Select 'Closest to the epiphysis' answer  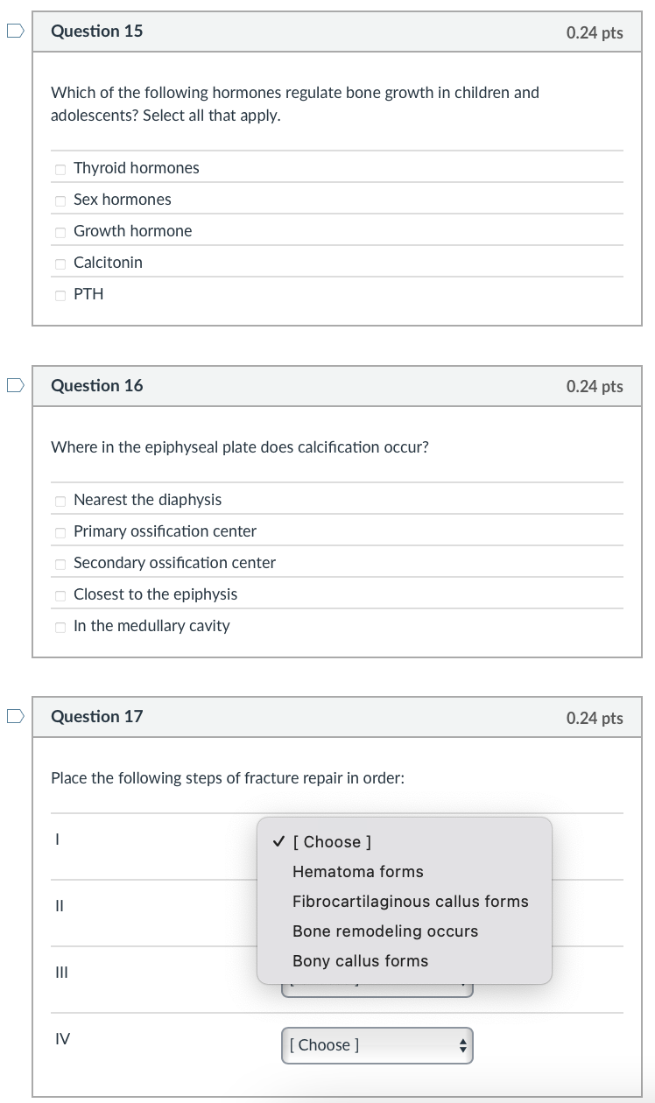pos(60,595)
